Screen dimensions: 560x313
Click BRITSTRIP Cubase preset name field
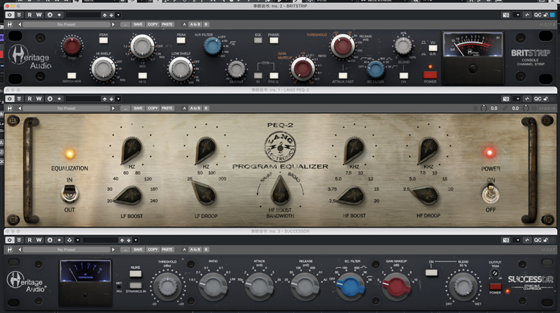[x=83, y=15]
